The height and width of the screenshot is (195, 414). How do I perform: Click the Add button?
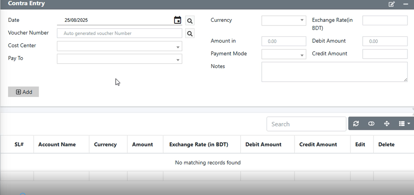coord(24,92)
